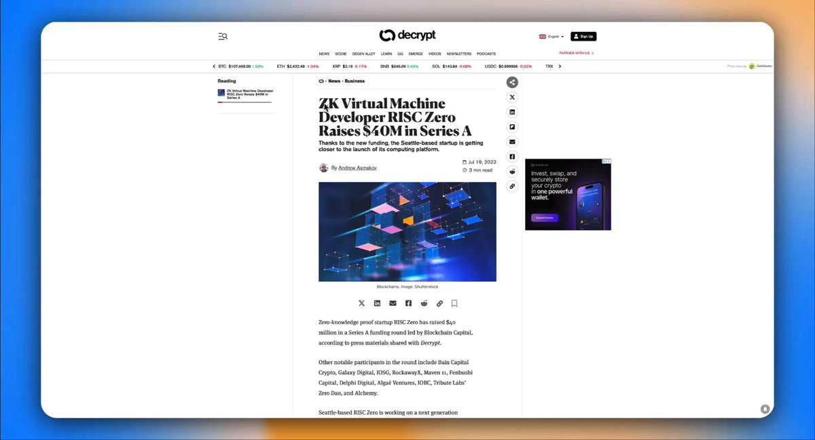Select the USDC price ticker entry

(509, 66)
